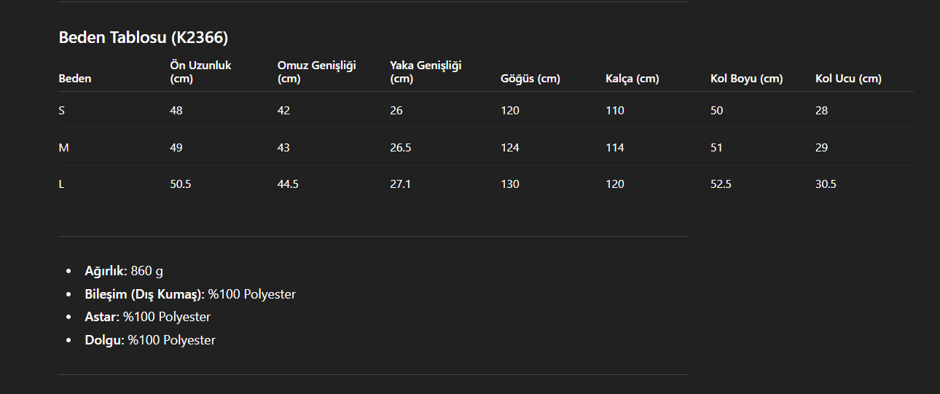
Task: Click the Bileşim (Dış Kumaş) list item
Action: [x=190, y=294]
